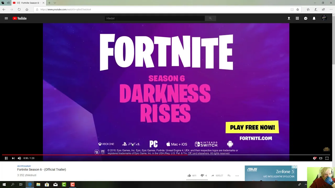
Task: Open the #HYPEXARMY hashtag link
Action: [24, 166]
